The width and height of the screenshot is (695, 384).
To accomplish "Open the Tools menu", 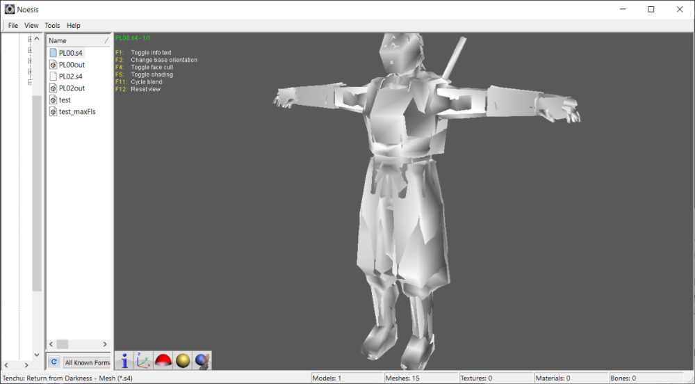I will click(52, 26).
